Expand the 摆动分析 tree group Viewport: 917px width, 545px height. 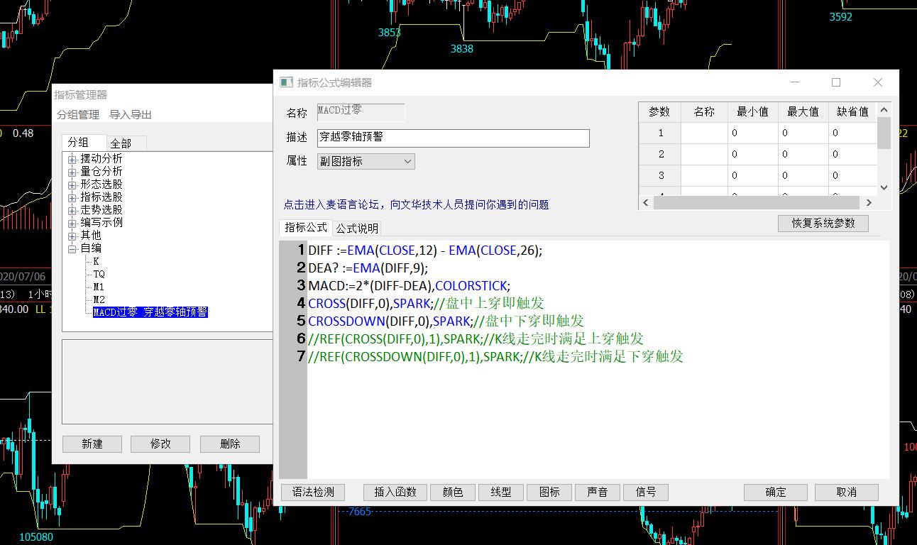[72, 159]
